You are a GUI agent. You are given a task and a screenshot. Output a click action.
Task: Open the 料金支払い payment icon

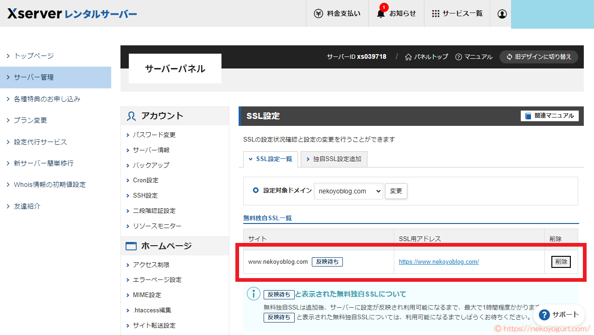point(318,13)
